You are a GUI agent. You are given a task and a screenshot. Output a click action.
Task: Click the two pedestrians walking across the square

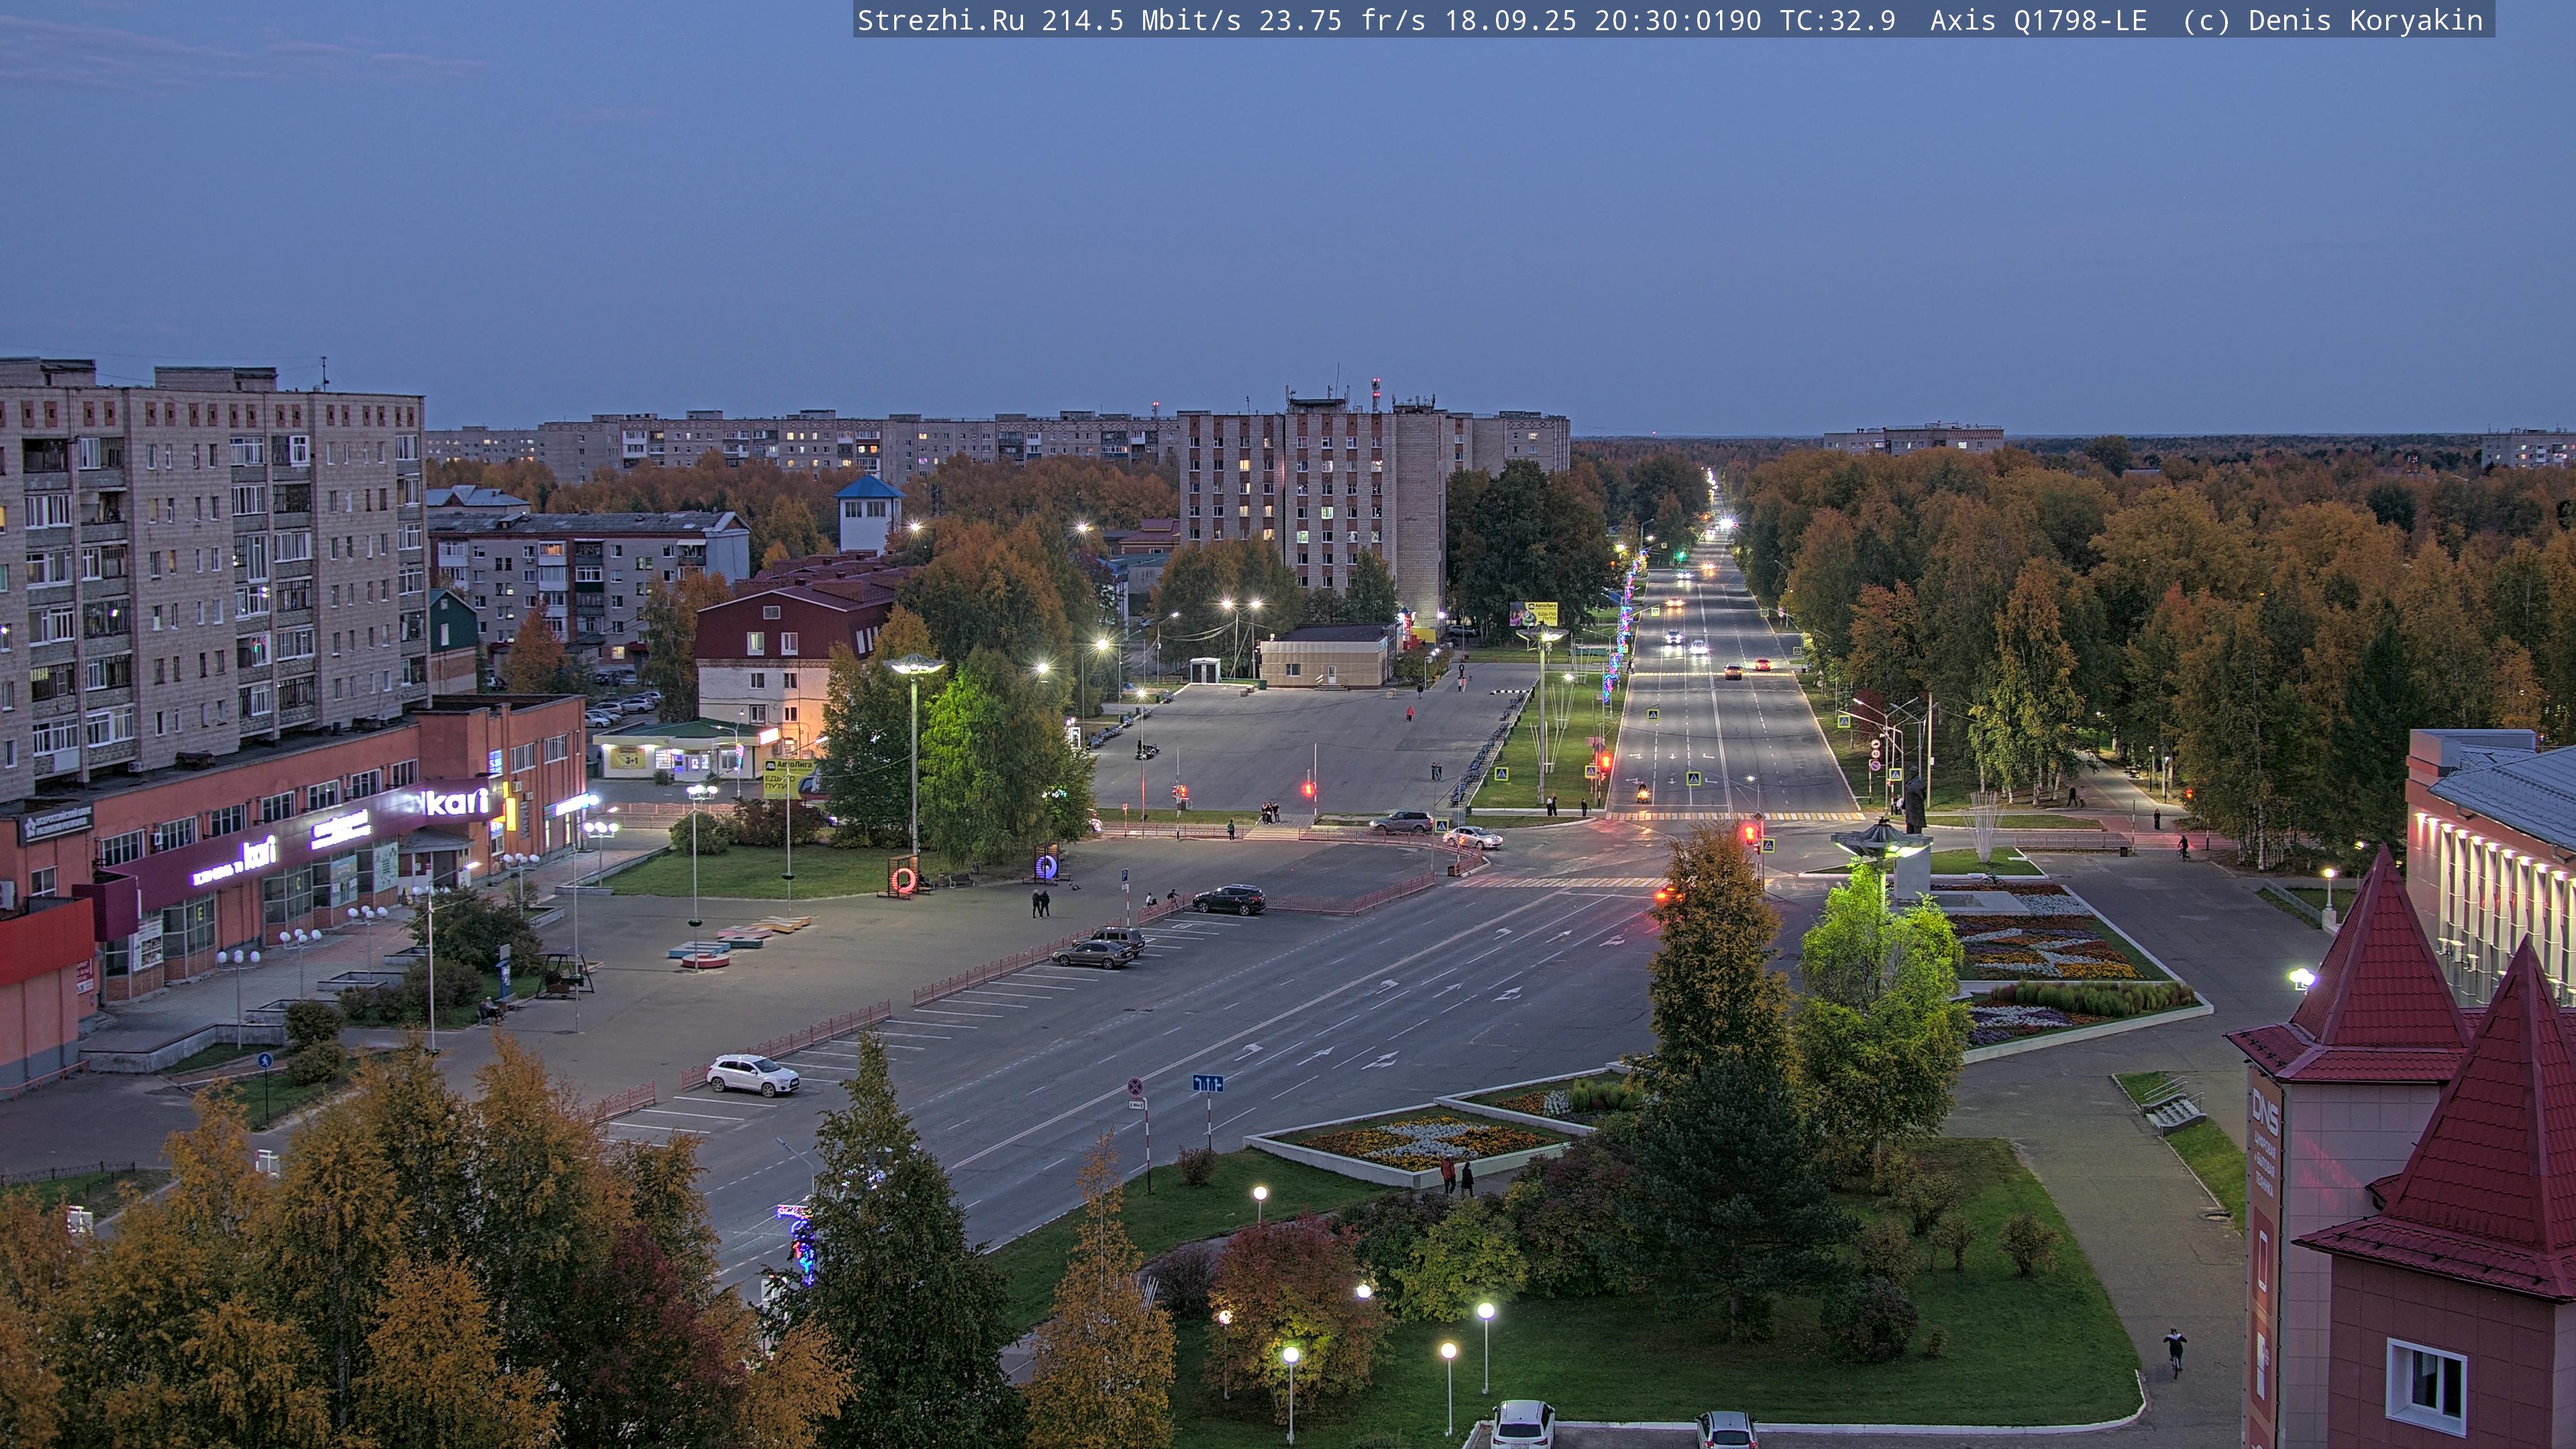point(1041,903)
